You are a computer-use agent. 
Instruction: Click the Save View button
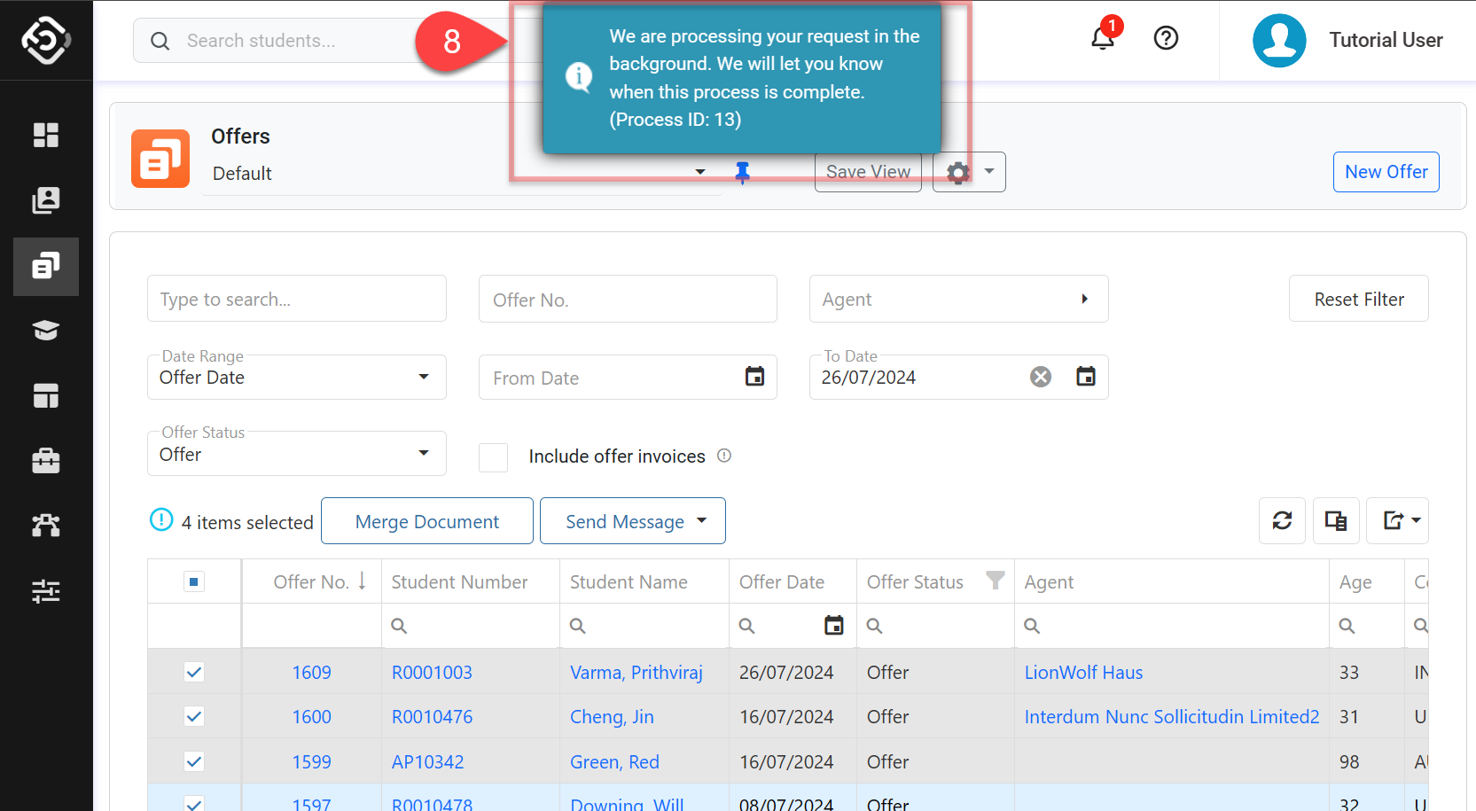click(x=868, y=172)
